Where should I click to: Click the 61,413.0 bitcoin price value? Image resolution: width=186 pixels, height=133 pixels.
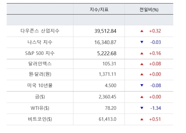pos(107,119)
